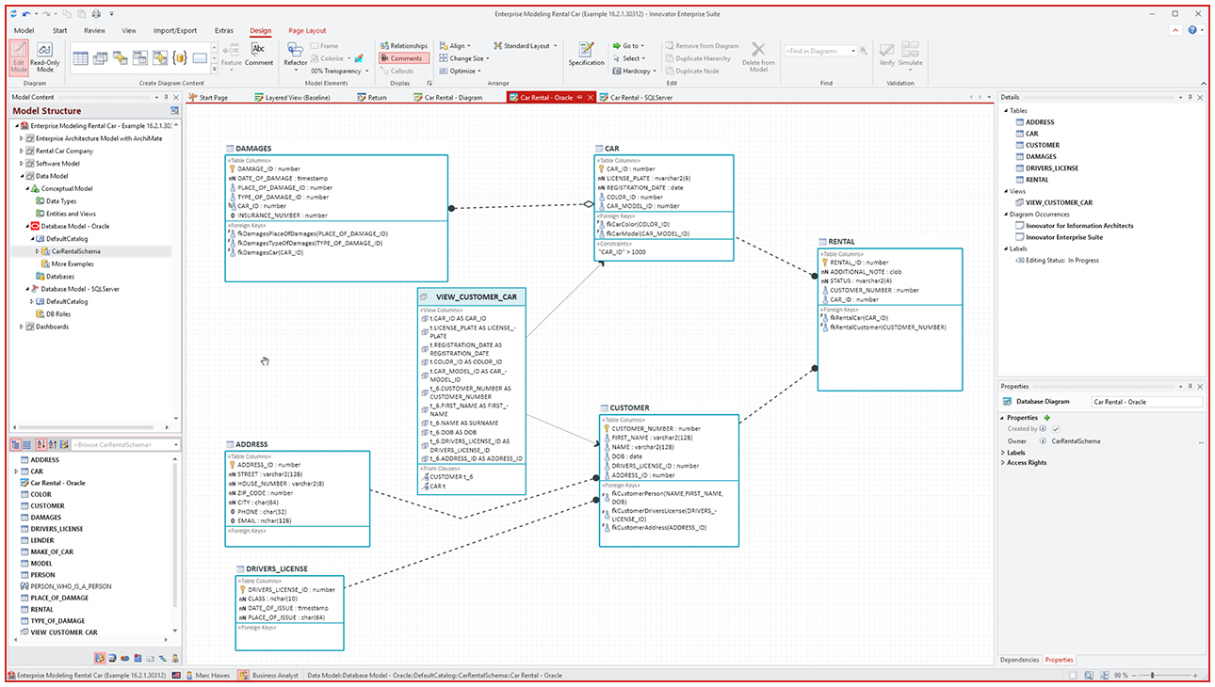The height and width of the screenshot is (687, 1215).
Task: Switch to the Dependencies panel tab
Action: click(1018, 660)
